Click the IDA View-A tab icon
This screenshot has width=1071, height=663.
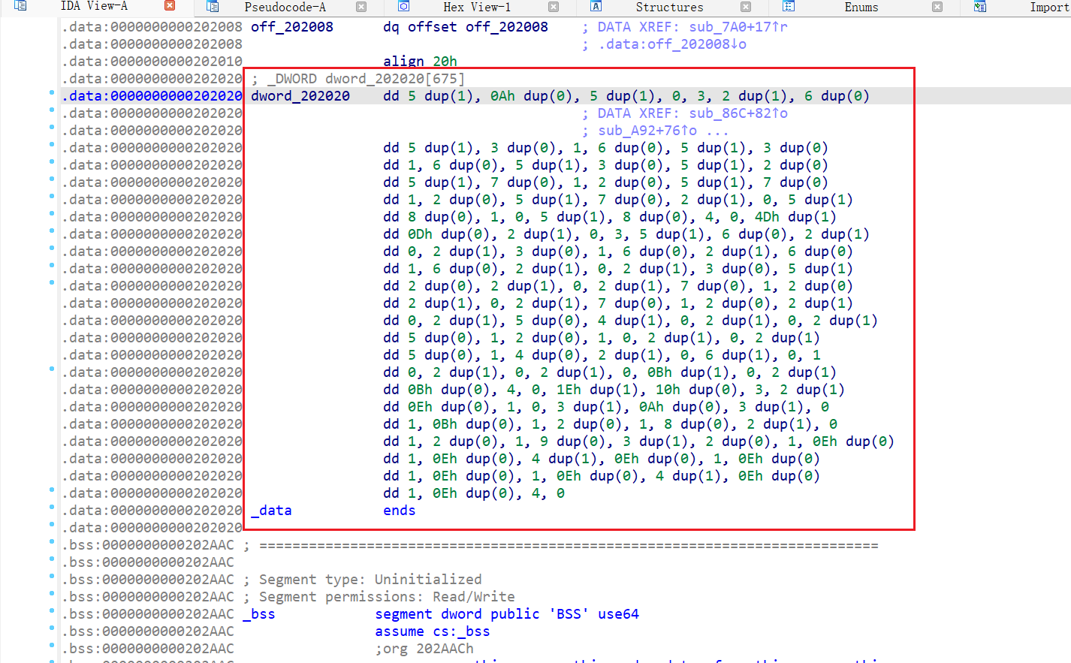21,6
